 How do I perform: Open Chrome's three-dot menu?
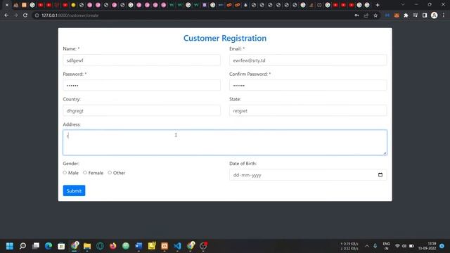(444, 15)
